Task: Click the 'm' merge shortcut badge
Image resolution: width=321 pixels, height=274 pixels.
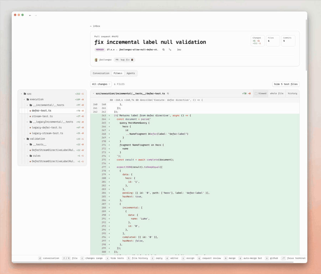Action: [225, 258]
